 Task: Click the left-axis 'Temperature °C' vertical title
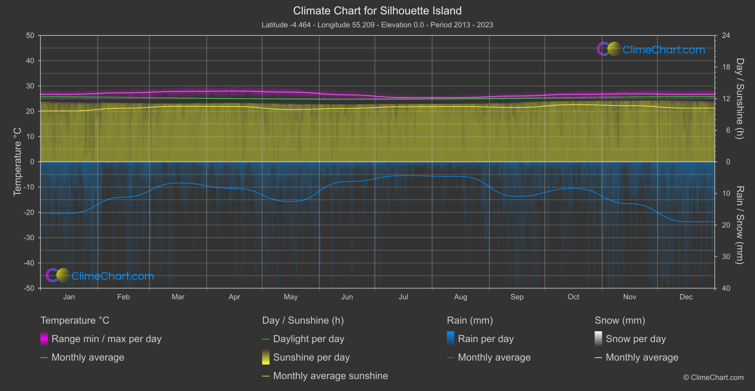(18, 162)
